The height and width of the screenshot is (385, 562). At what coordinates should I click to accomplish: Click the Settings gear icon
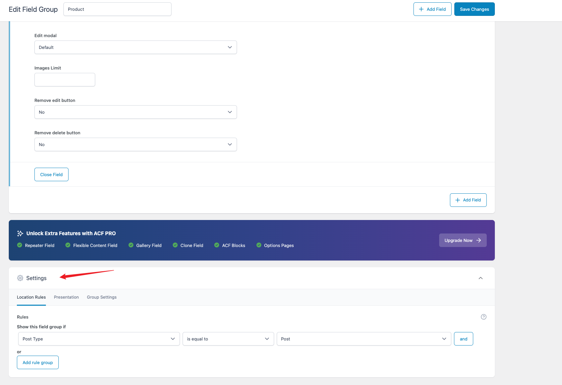point(20,278)
